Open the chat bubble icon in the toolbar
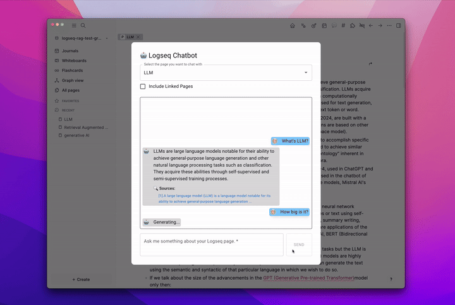The image size is (455, 305). point(334,25)
